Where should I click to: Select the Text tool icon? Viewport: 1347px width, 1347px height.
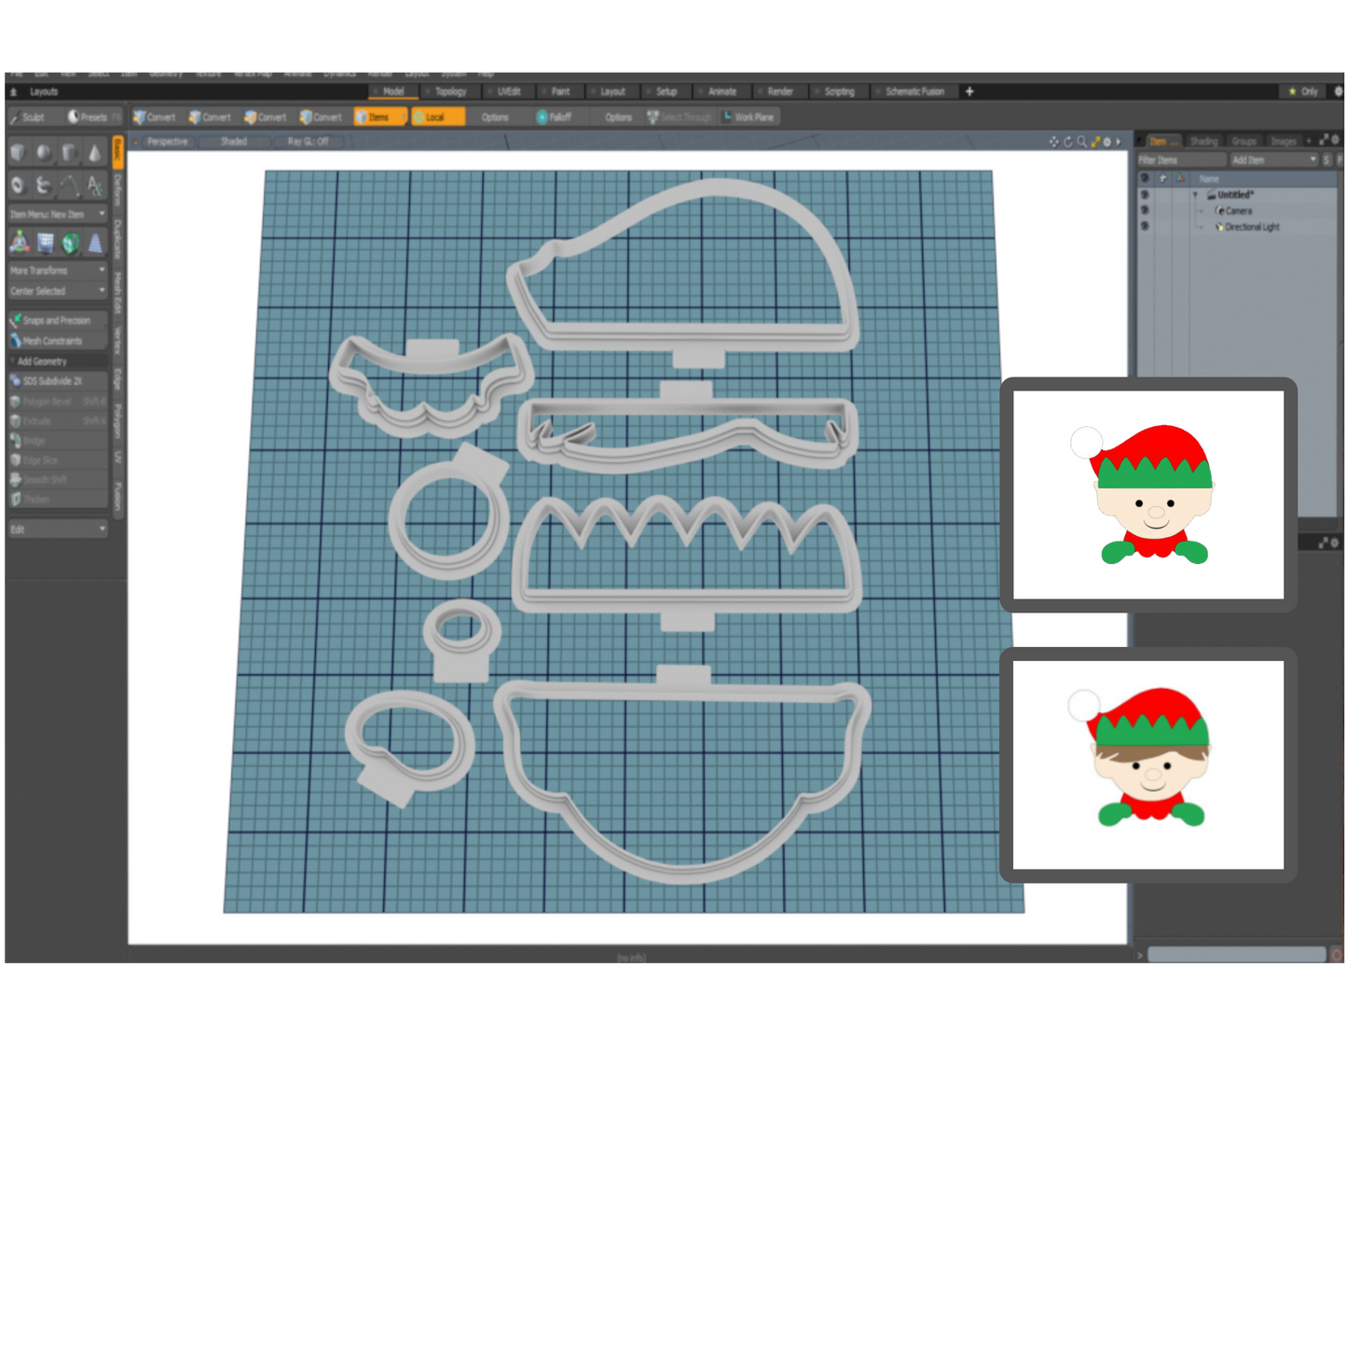tap(94, 186)
